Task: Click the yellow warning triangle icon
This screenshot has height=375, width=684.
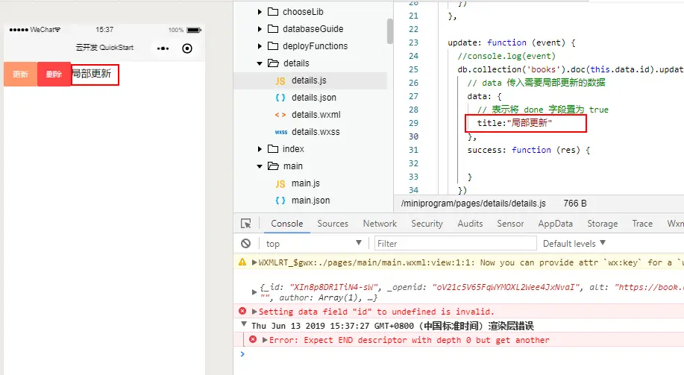Action: [x=242, y=262]
